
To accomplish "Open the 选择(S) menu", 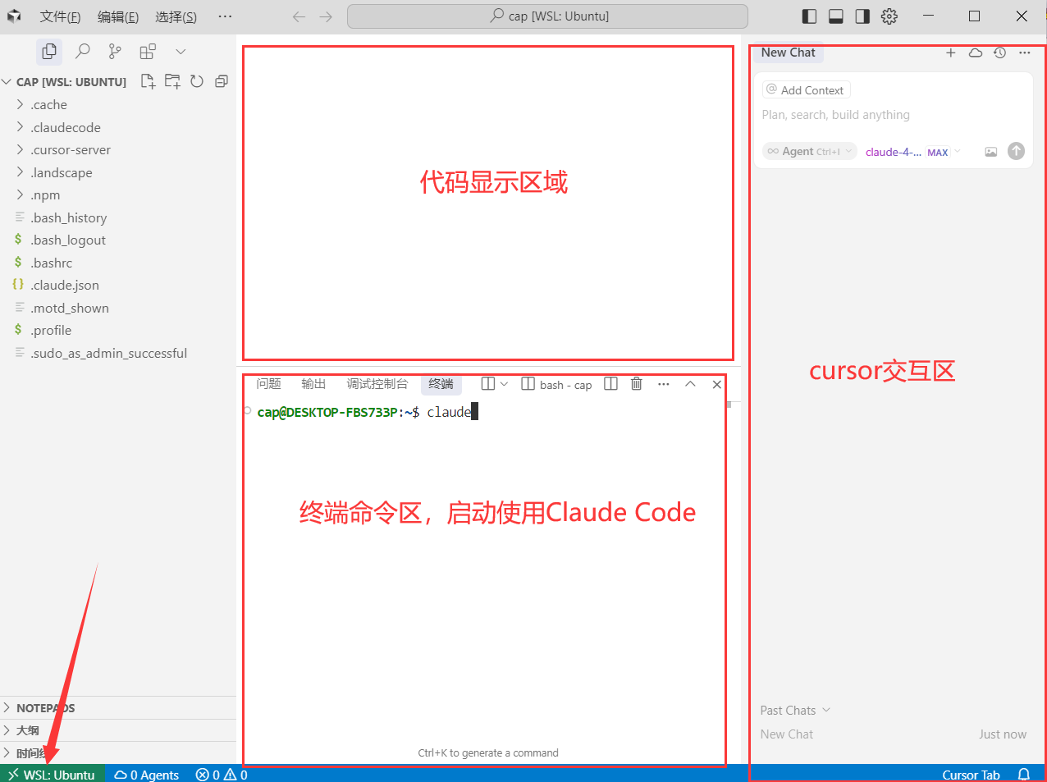I will (x=176, y=16).
